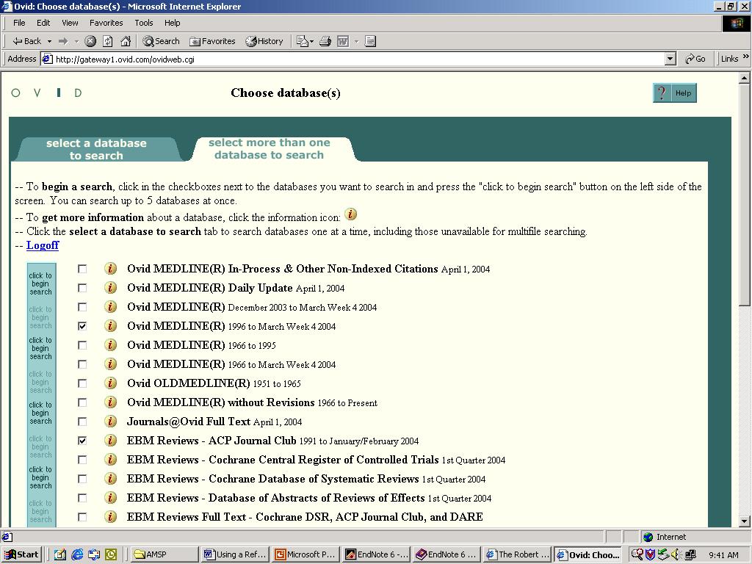Enable the Ovid OLDMEDLINE(R) 1951 to 1965 checkbox
Screen dimensions: 752x564
click(82, 383)
